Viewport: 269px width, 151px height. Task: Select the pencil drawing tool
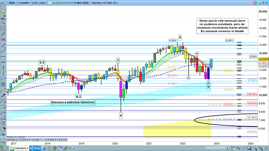click(3, 17)
